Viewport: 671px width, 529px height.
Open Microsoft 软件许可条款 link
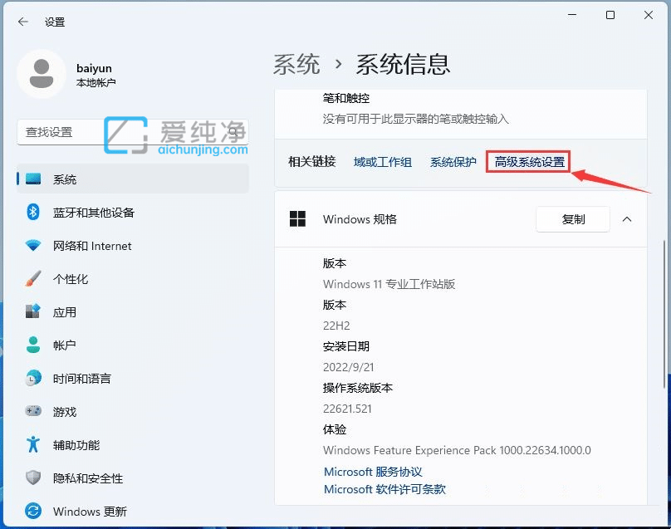[x=384, y=489]
